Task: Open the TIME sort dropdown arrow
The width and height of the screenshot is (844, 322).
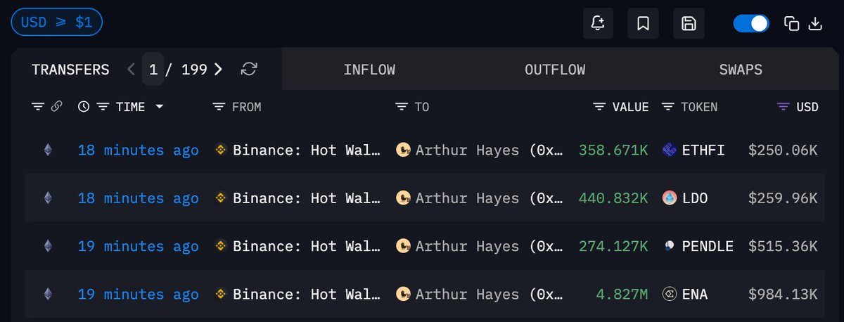Action: (x=159, y=107)
